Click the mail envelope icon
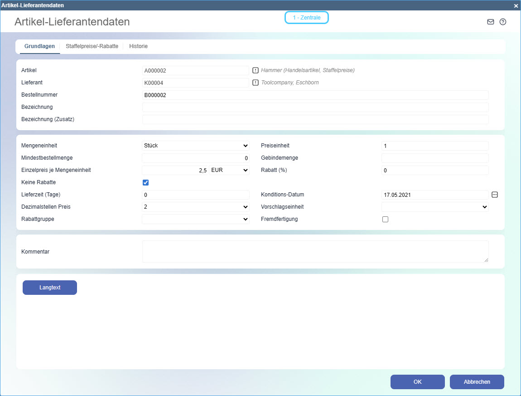Viewport: 521px width, 396px height. pyautogui.click(x=490, y=22)
